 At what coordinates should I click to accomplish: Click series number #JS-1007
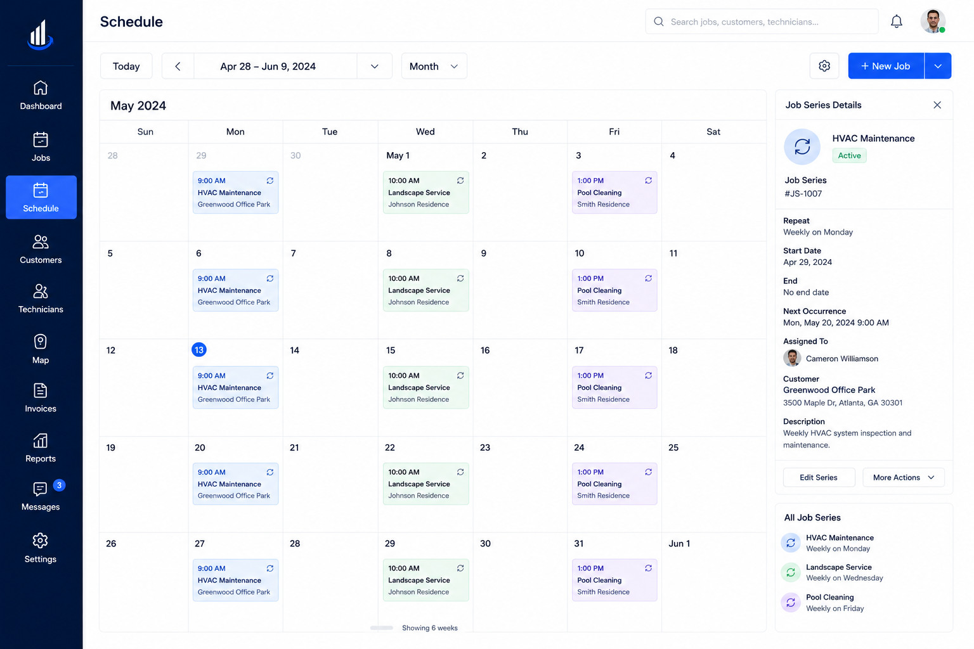point(803,194)
